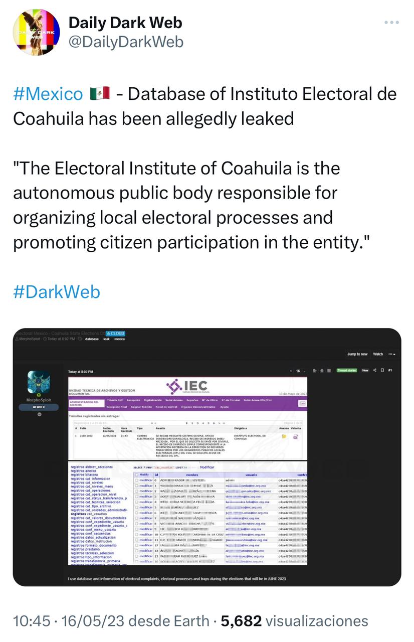Check the checkbox for row id 0
Screen dimensions: 414x642
pos(136,480)
